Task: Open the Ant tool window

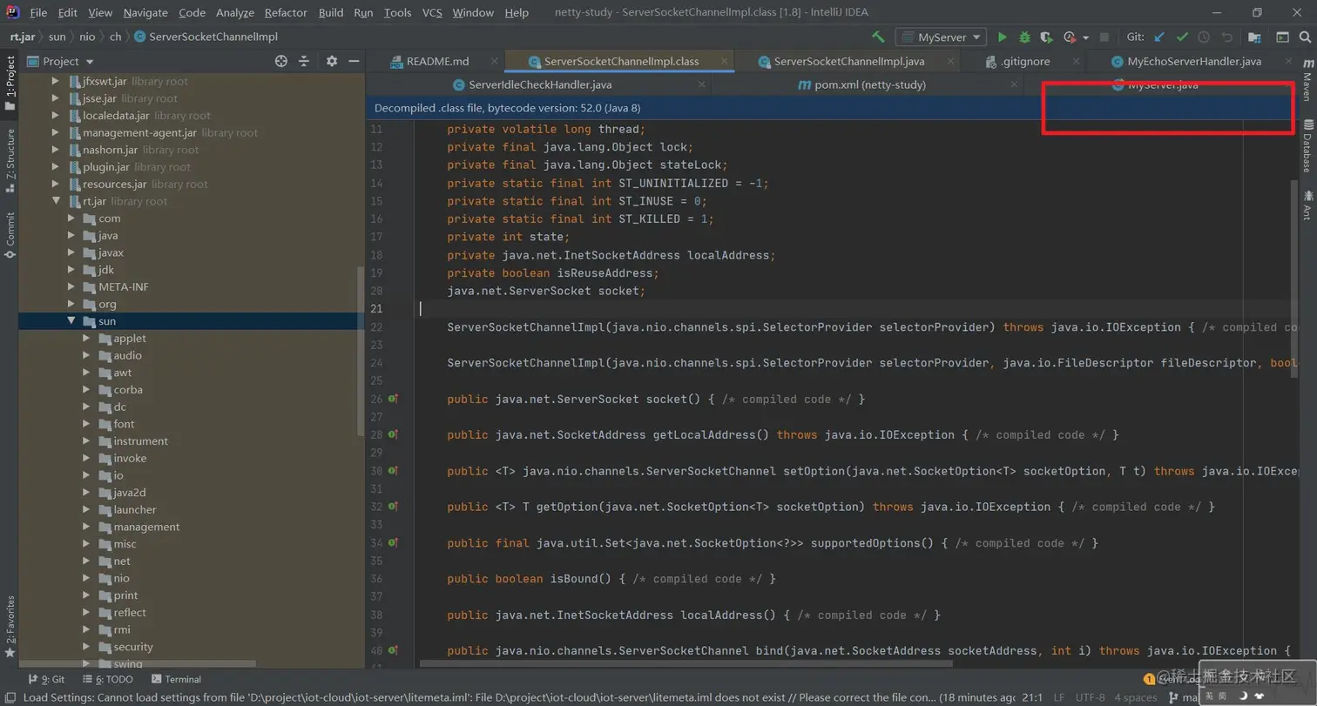Action: tap(1307, 205)
